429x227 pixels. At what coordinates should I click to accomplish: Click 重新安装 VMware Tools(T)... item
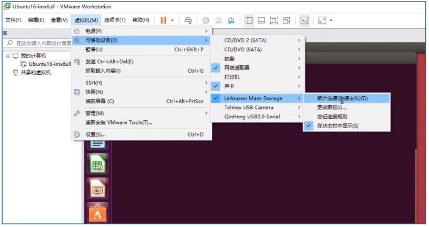tap(142, 122)
